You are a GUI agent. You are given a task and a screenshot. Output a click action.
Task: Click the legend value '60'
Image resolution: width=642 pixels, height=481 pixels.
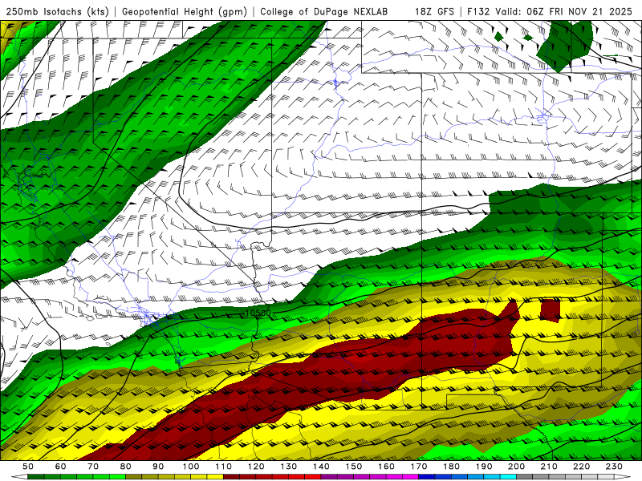[x=60, y=467]
